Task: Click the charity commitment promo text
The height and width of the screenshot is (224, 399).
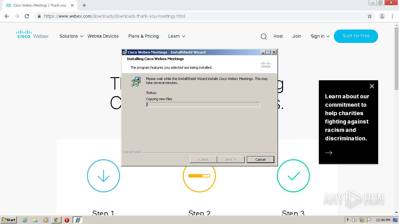Action: (347, 117)
